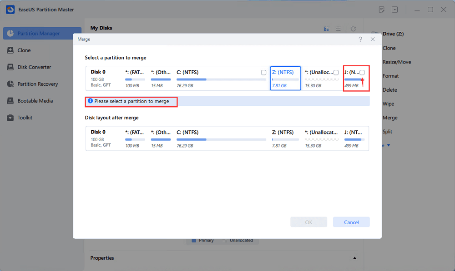Open the title bar dropdown box icon

(x=394, y=10)
